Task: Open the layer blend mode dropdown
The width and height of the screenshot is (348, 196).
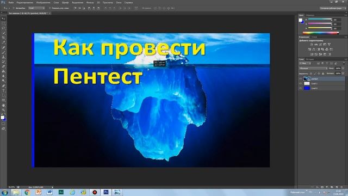Action: tap(313, 69)
